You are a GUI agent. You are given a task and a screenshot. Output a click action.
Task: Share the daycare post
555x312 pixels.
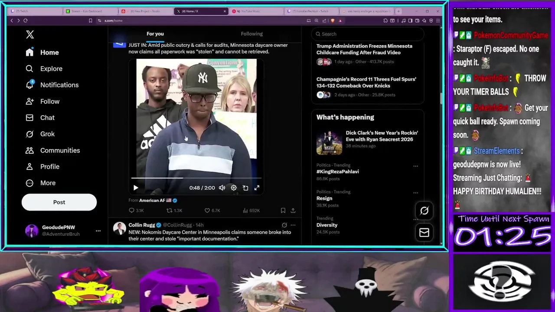click(293, 211)
